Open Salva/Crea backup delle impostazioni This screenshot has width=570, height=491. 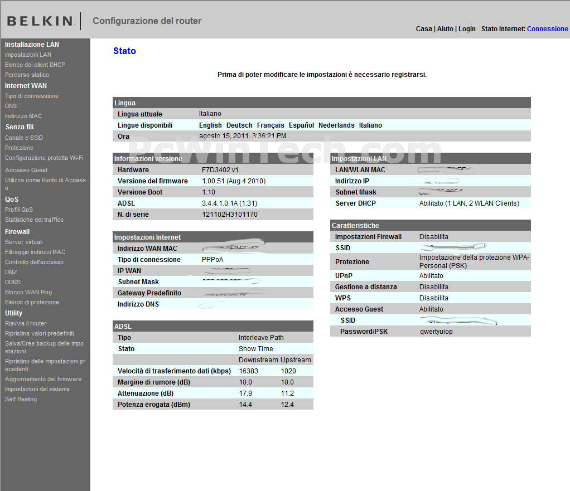pyautogui.click(x=45, y=347)
